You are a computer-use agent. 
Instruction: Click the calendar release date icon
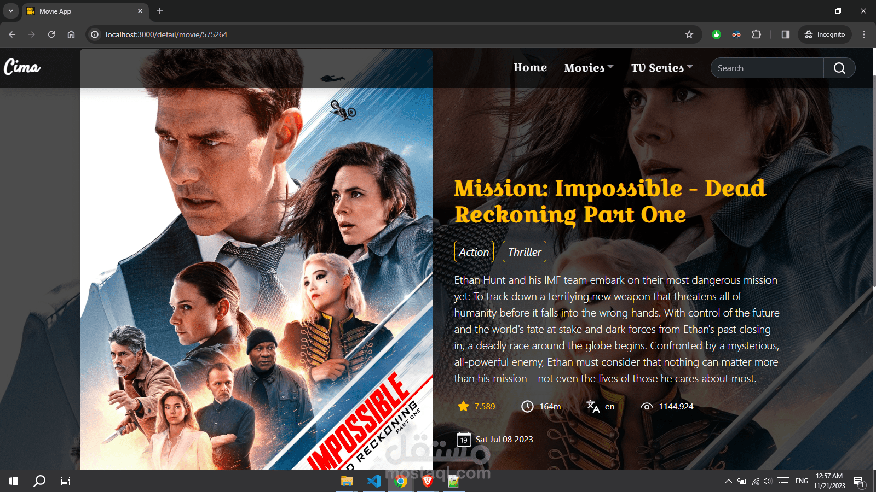(x=464, y=439)
